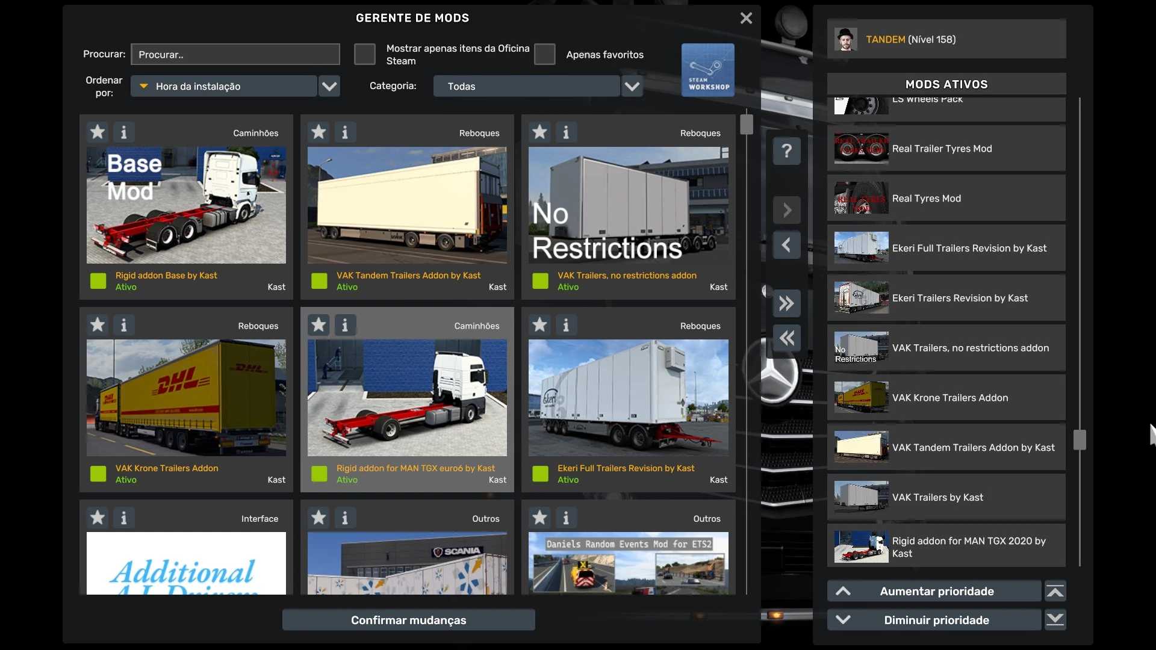Viewport: 1156px width, 650px height.
Task: Toggle active status of VAK Krone Trailers
Action: click(98, 474)
